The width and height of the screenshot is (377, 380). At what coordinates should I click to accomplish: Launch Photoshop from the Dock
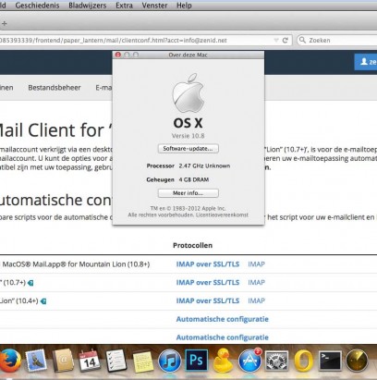(x=196, y=360)
